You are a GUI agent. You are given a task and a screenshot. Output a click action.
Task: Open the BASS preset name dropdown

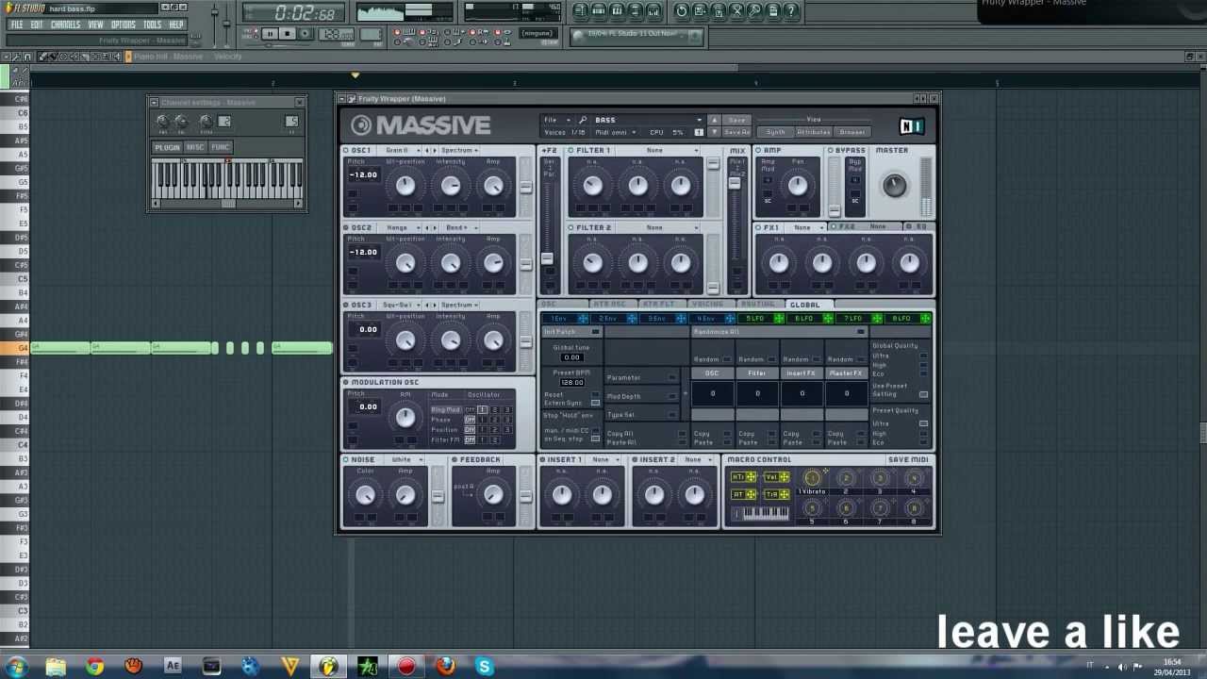pos(648,120)
